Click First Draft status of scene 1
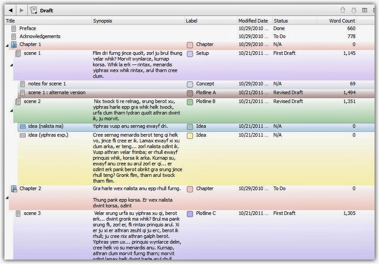 coord(284,53)
